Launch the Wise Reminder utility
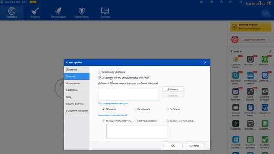The width and height of the screenshot is (274, 154). [x=235, y=94]
